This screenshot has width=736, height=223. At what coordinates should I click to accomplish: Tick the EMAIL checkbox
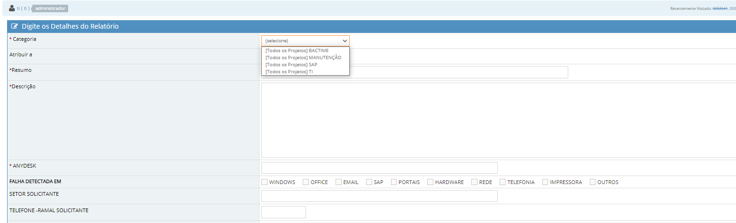339,182
